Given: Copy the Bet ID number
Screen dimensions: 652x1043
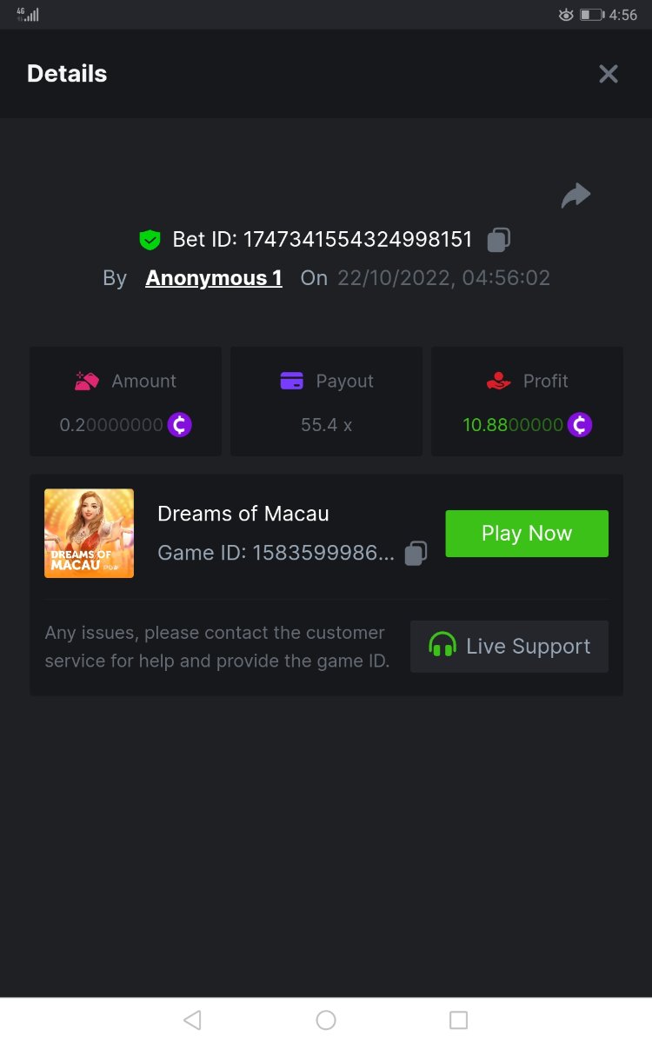Looking at the screenshot, I should [x=498, y=239].
